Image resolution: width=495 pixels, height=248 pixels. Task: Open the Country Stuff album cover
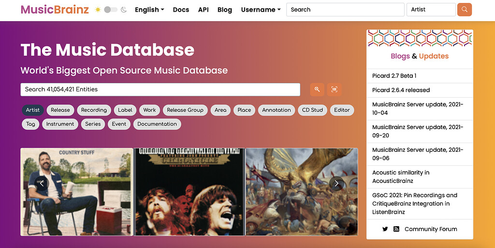pos(77,192)
